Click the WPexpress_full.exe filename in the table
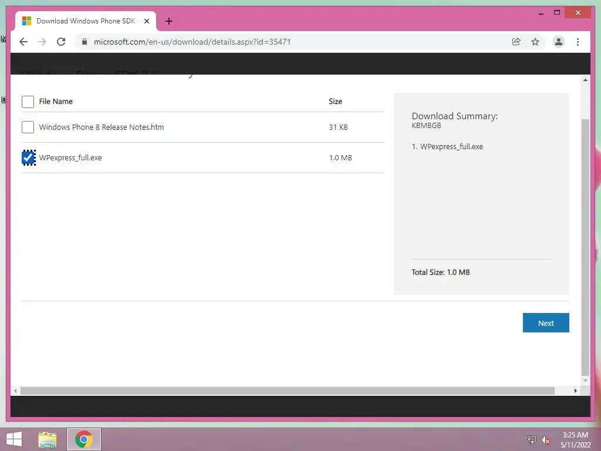This screenshot has height=451, width=601. point(70,157)
